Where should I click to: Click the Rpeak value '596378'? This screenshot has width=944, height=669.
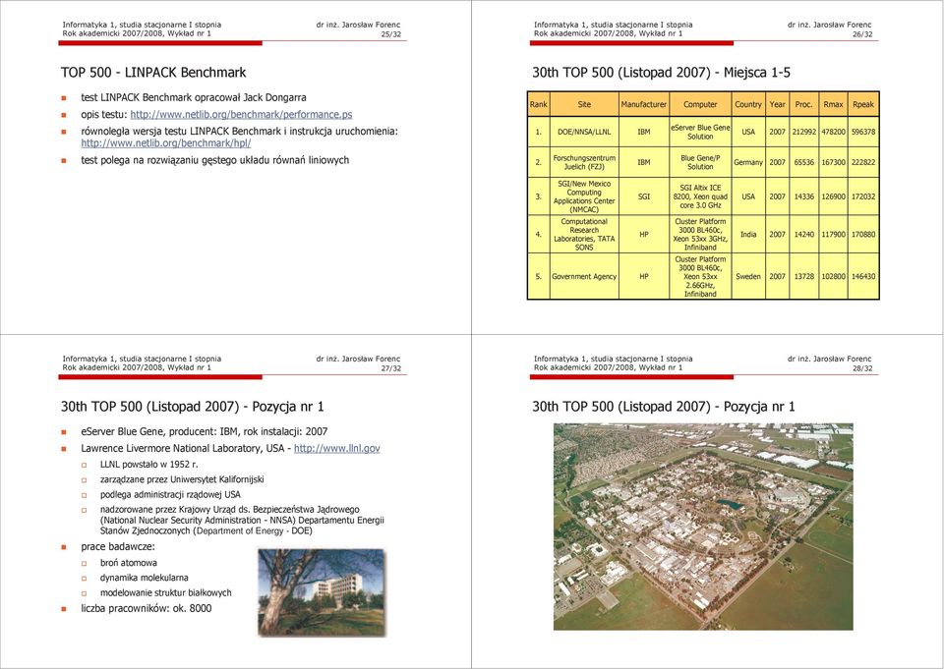tap(863, 132)
